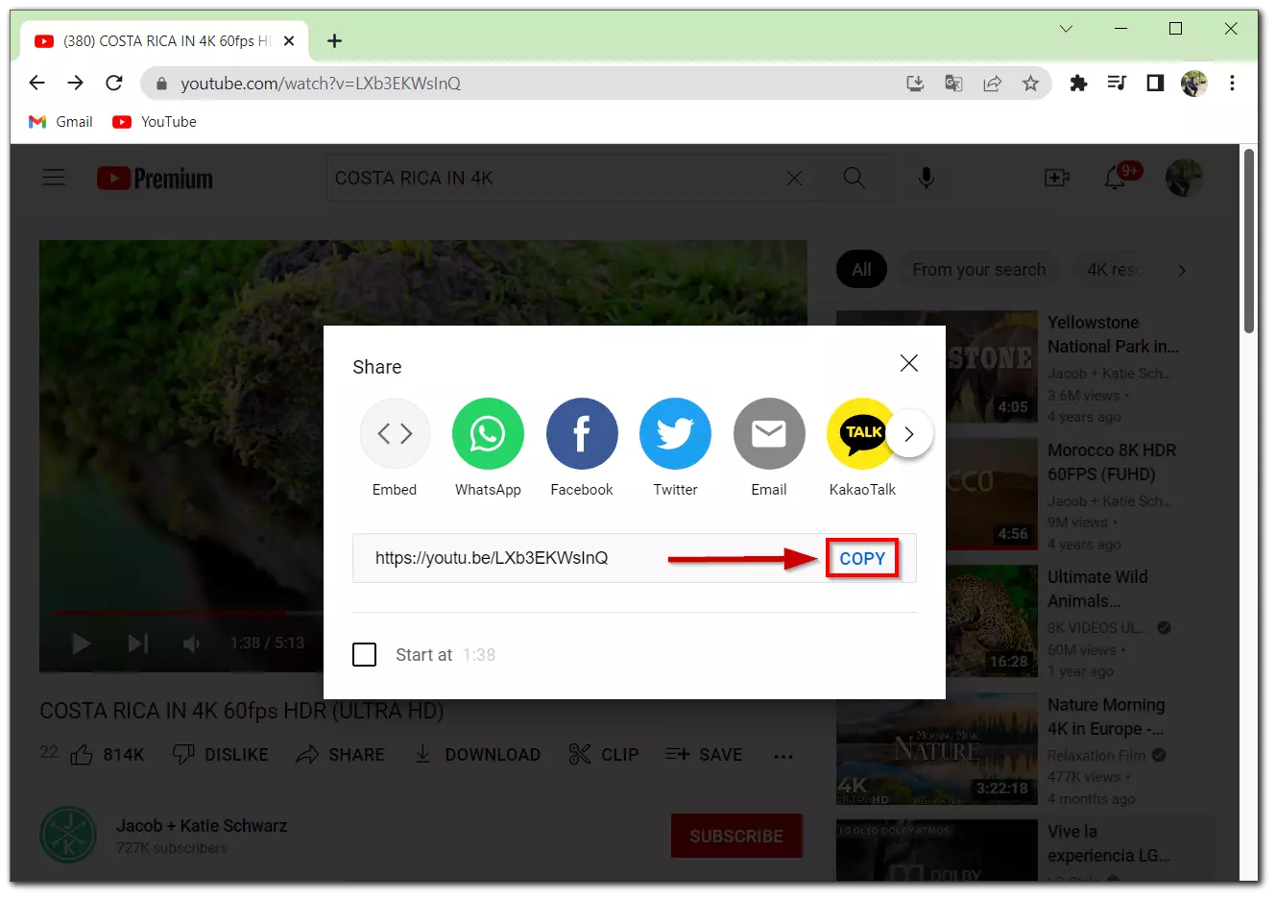Open the YouTube bookmark

[x=155, y=122]
